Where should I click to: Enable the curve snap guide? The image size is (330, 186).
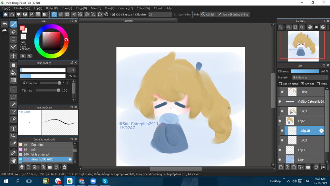click(x=93, y=14)
